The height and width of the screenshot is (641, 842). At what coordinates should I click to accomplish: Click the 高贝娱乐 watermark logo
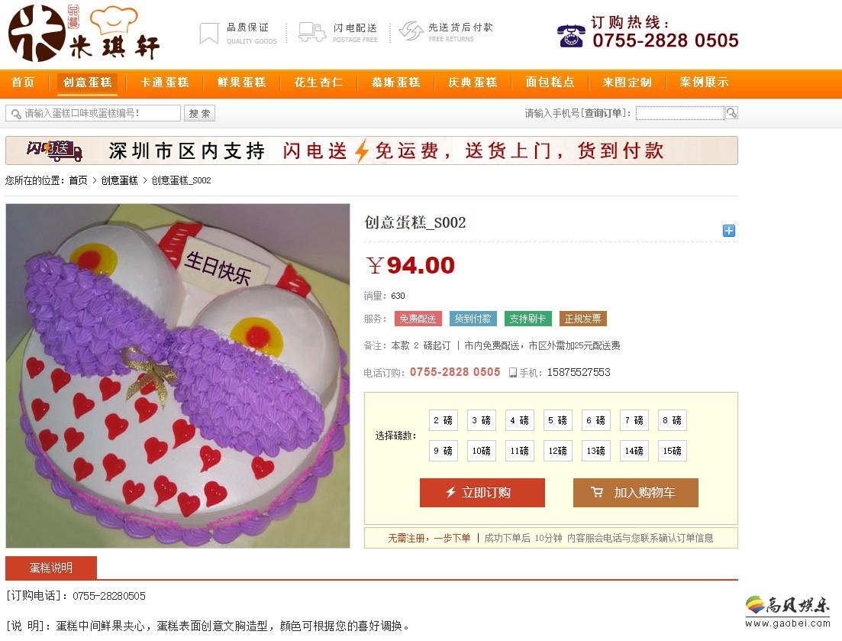(x=787, y=611)
